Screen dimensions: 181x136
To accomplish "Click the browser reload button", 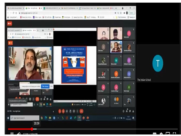I will pos(13,13).
